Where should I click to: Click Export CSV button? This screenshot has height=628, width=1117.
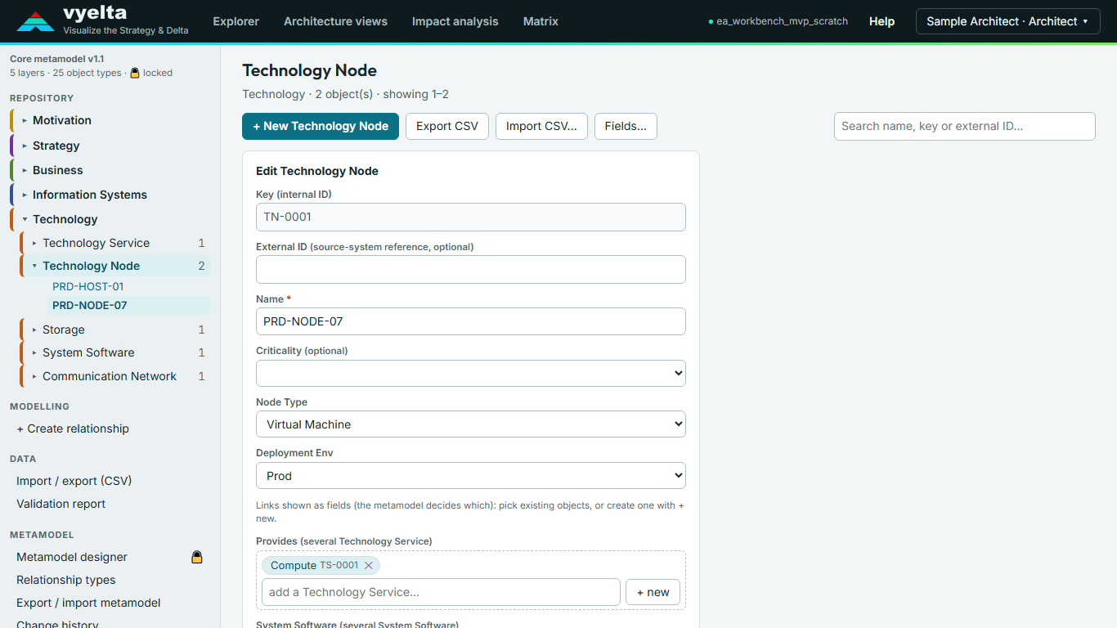point(447,126)
